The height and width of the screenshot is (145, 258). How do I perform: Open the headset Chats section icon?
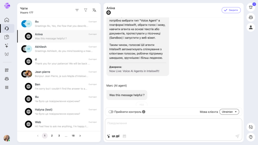click(x=7, y=28)
